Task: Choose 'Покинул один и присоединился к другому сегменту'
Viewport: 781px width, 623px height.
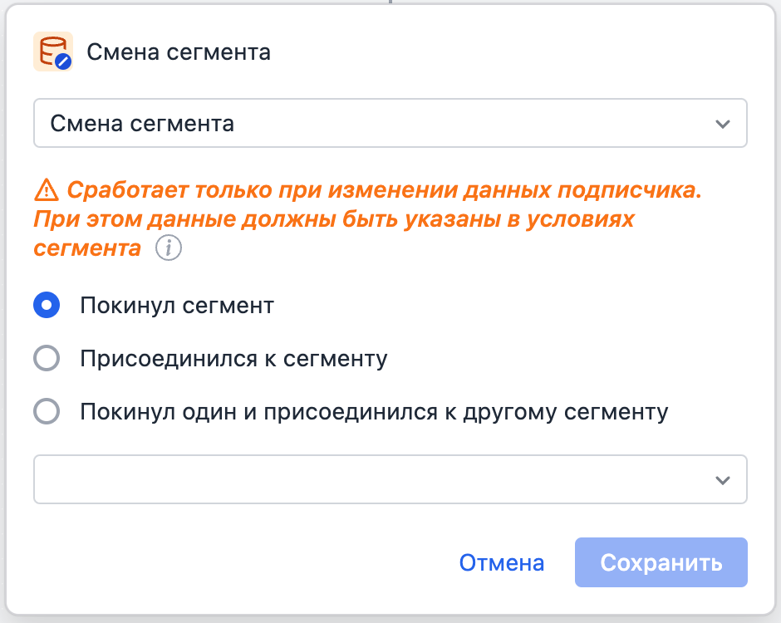Action: pos(47,411)
